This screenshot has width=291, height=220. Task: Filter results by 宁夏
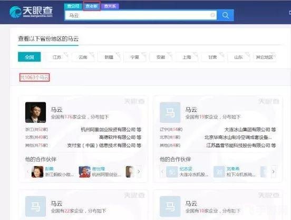pos(135,57)
